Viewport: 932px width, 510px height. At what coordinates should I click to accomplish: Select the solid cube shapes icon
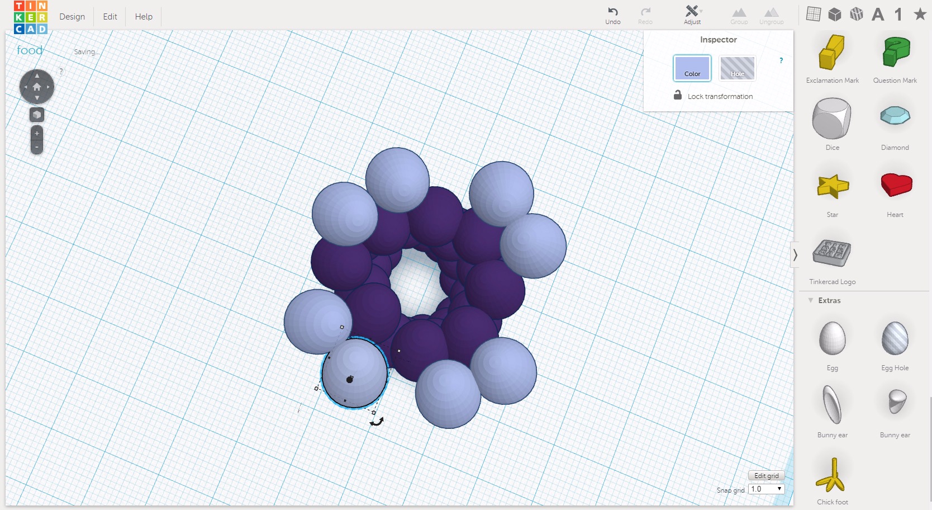point(835,14)
